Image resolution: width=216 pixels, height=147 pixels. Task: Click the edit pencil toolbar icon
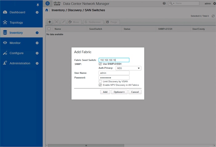tap(63, 22)
